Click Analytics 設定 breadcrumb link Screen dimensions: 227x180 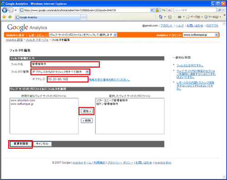14,40
